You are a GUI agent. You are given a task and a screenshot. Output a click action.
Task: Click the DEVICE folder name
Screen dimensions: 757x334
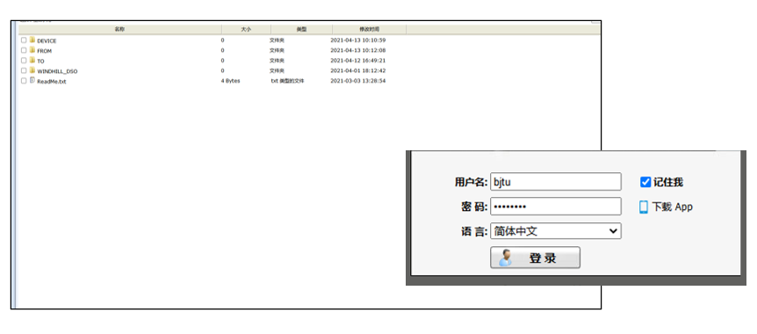point(47,41)
